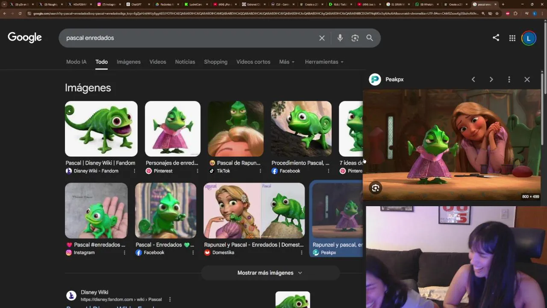Close the Peakpx image preview panel
Screen dimensions: 547x308
pyautogui.click(x=527, y=80)
